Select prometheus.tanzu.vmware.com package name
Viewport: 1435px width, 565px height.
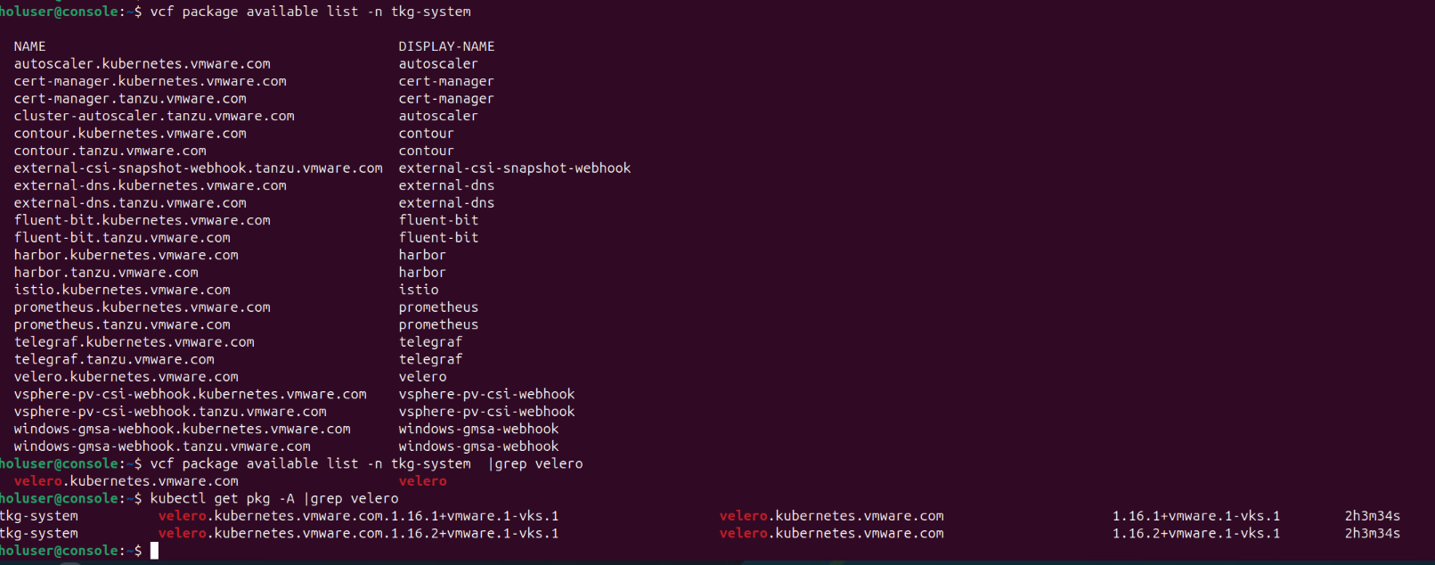(x=122, y=324)
